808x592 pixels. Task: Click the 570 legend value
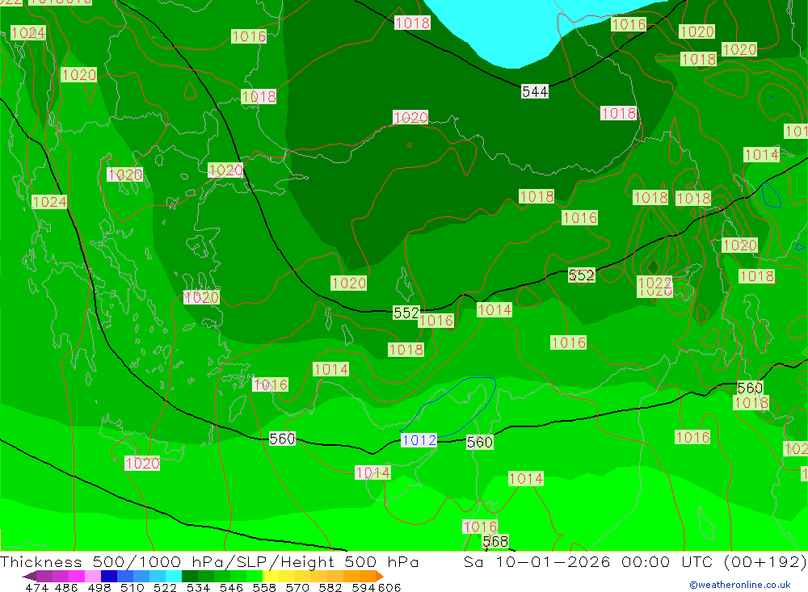click(x=297, y=587)
